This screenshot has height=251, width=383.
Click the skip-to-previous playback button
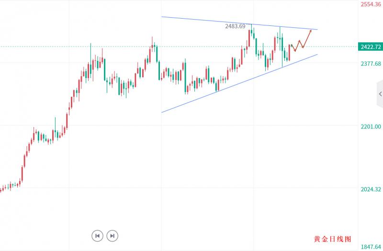(97, 236)
